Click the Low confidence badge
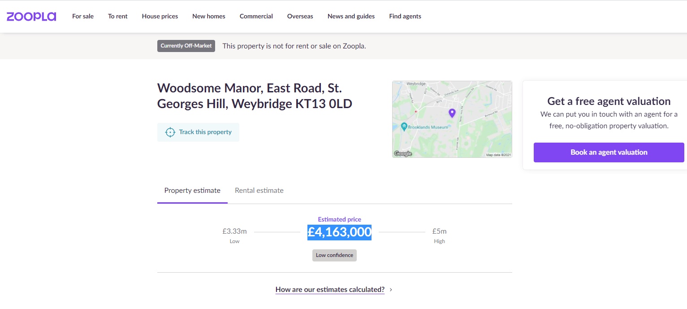 [x=334, y=255]
